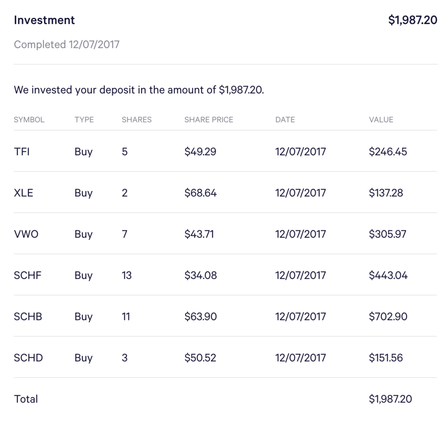
Task: Click the SHARES column header
Action: (136, 120)
